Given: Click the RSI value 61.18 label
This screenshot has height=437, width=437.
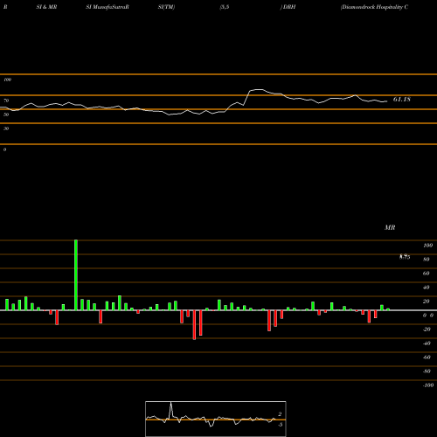Looking at the screenshot, I should 402,100.
